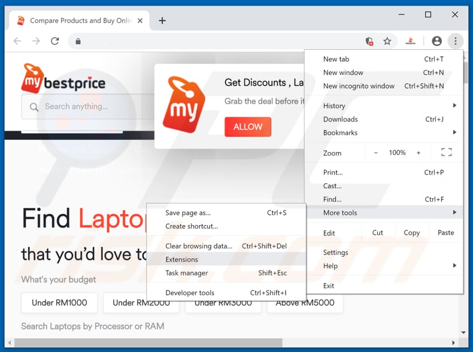The image size is (473, 352).
Task: Select Save page as
Action: [x=226, y=213]
